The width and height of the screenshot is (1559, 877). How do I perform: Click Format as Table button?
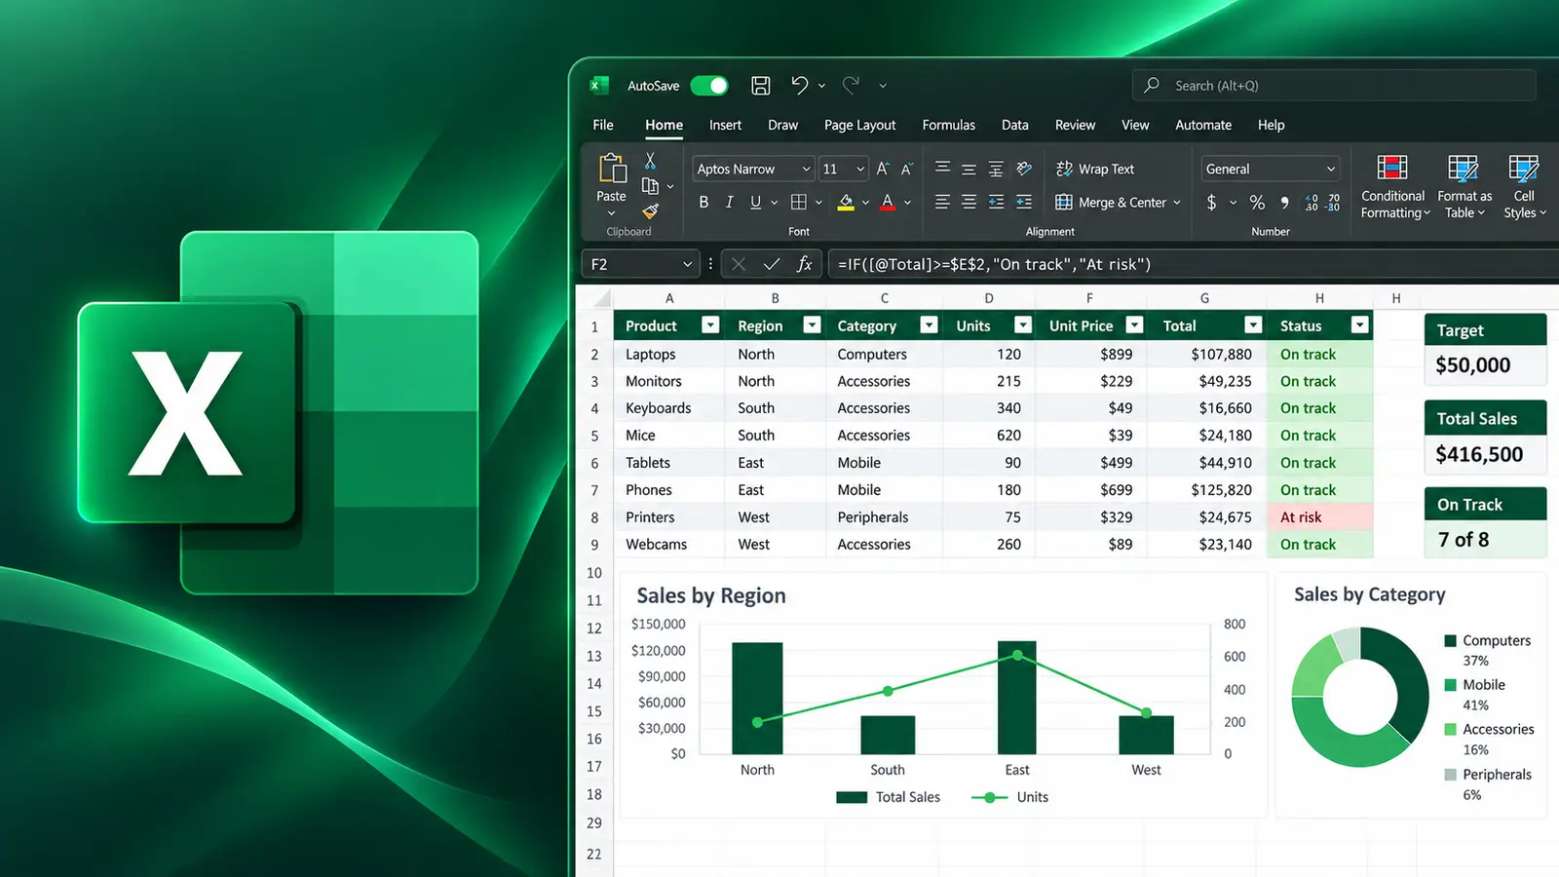coord(1464,186)
